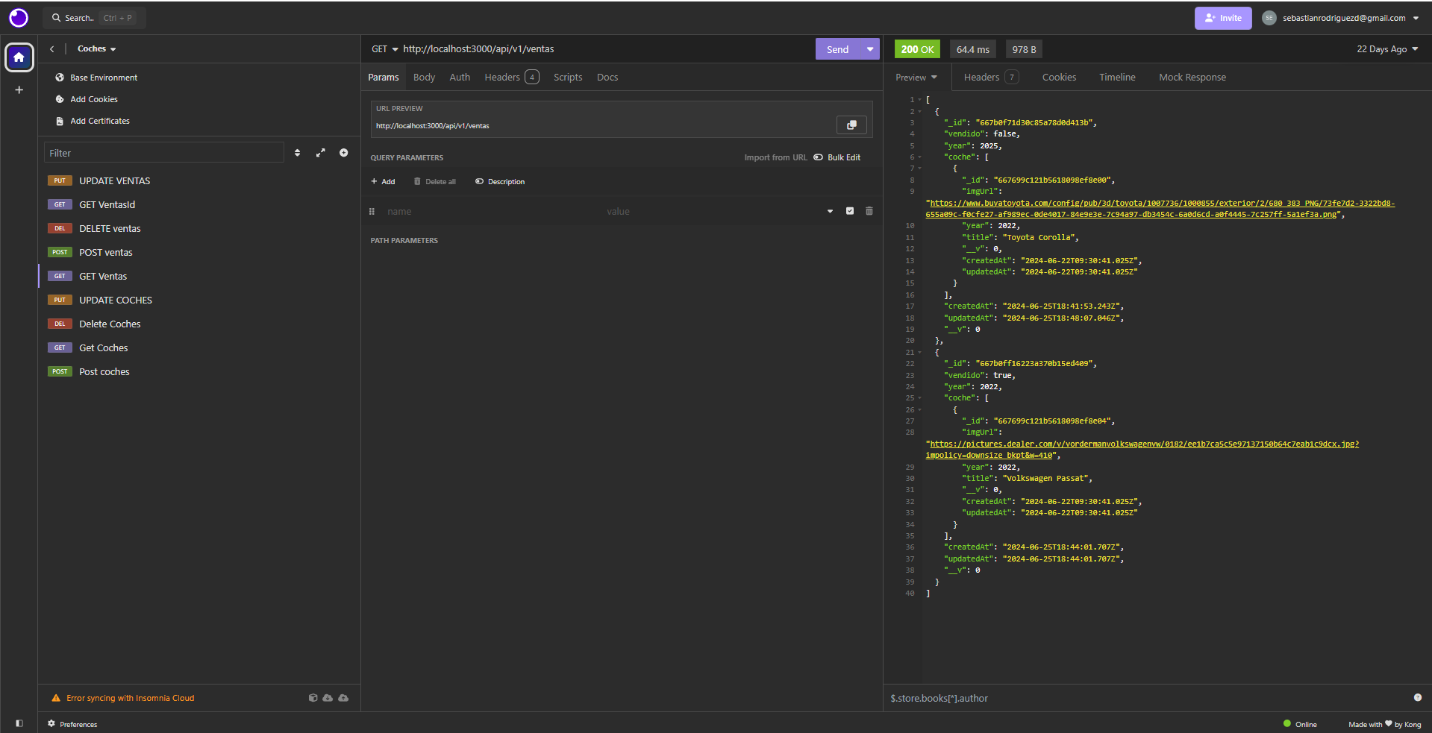
Task: Click the trash icon in parameter row
Action: tap(869, 211)
